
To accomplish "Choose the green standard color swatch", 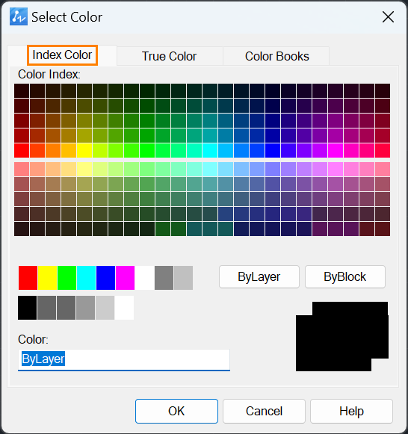I will (x=67, y=278).
